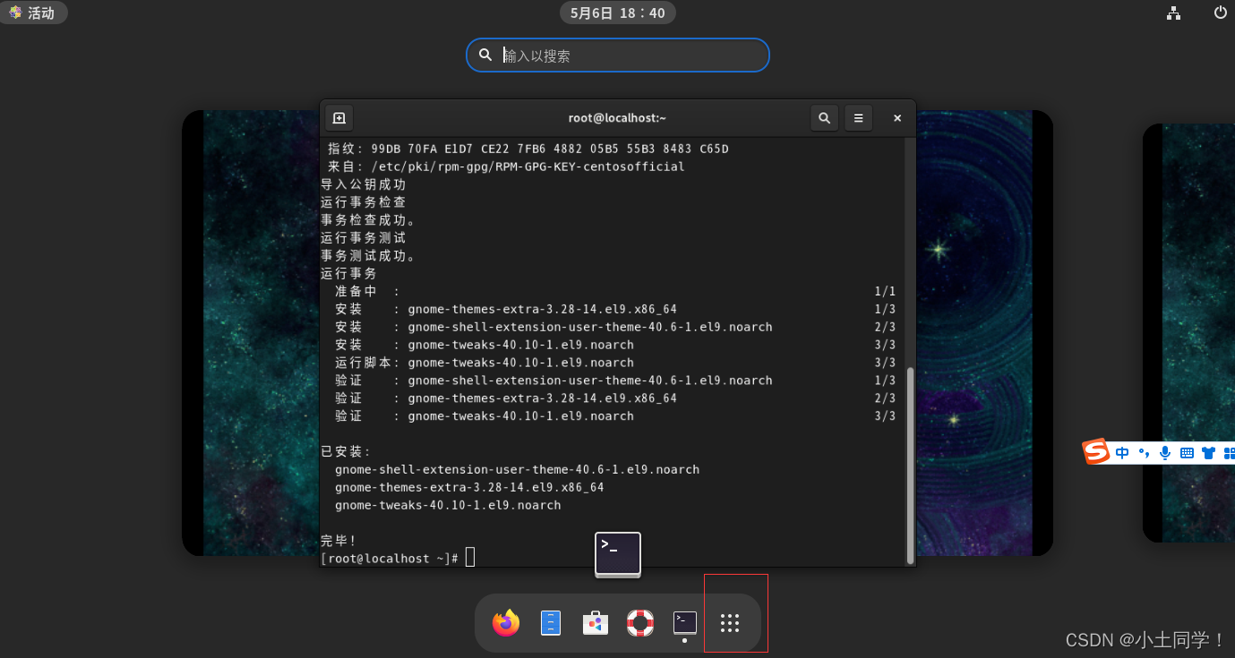Toggle Sogou Chinese/English mode 中 button
This screenshot has width=1235, height=658.
pyautogui.click(x=1122, y=453)
